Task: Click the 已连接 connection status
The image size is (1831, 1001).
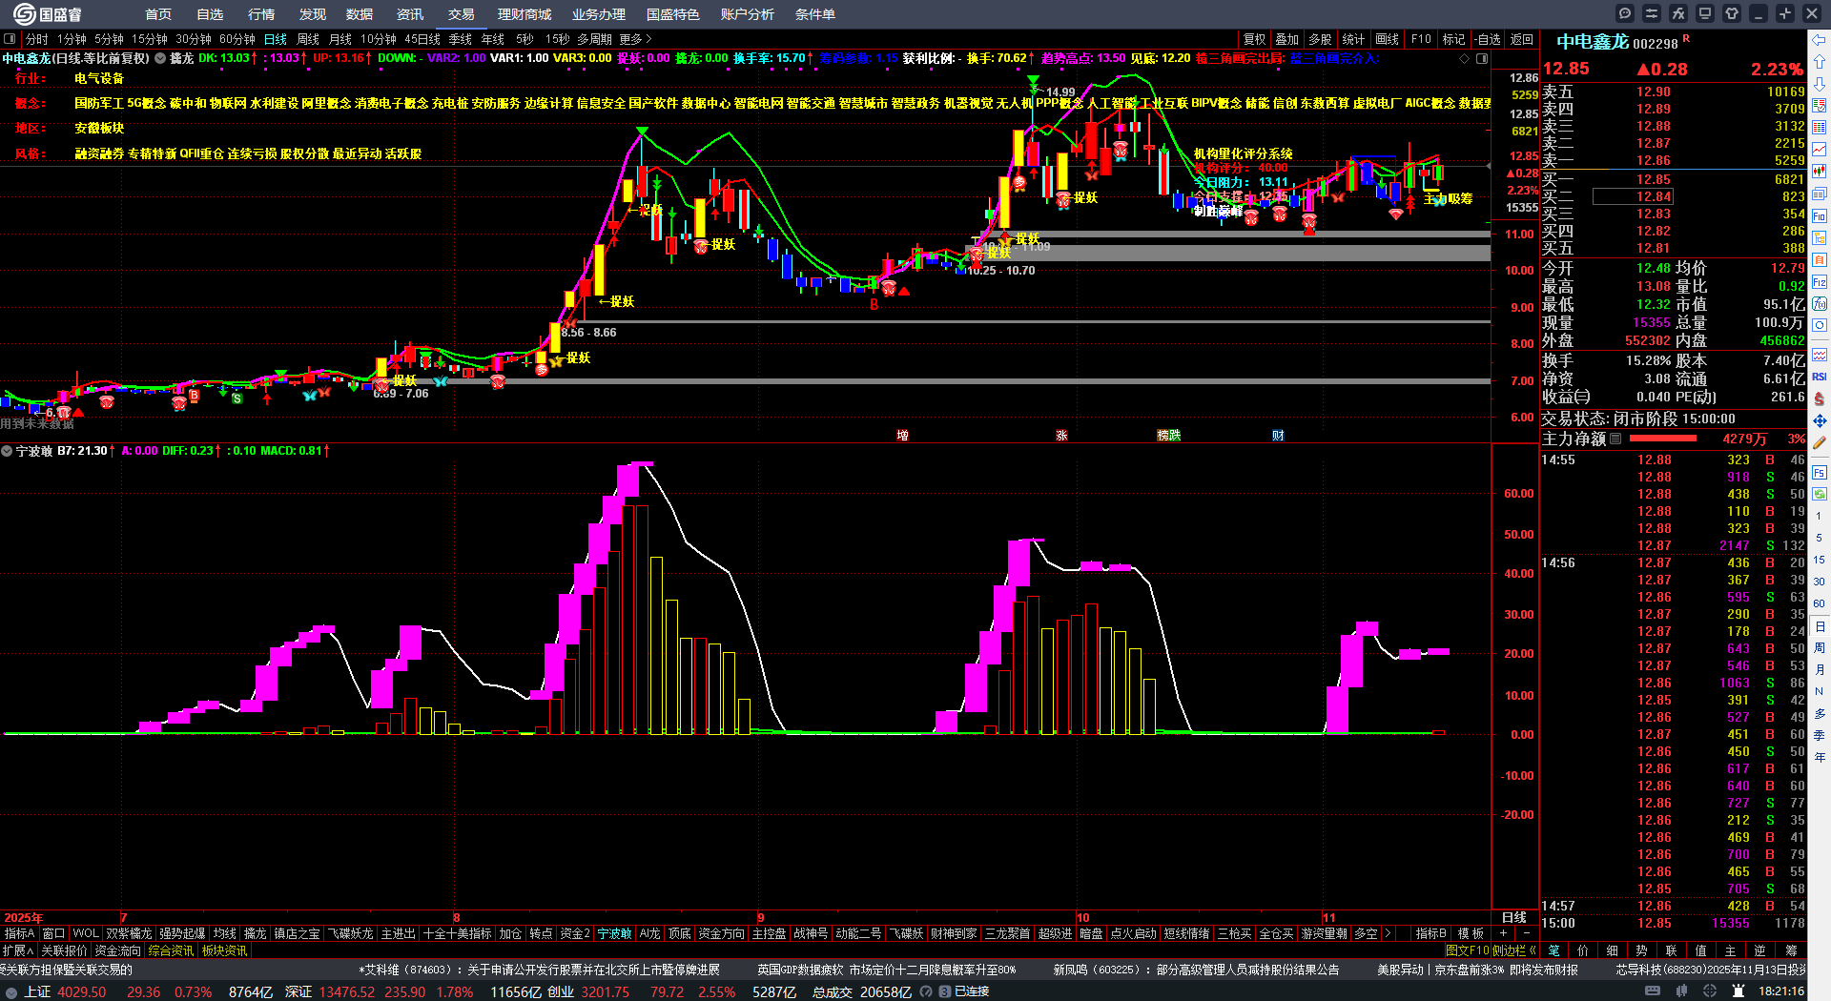Action: pyautogui.click(x=972, y=991)
